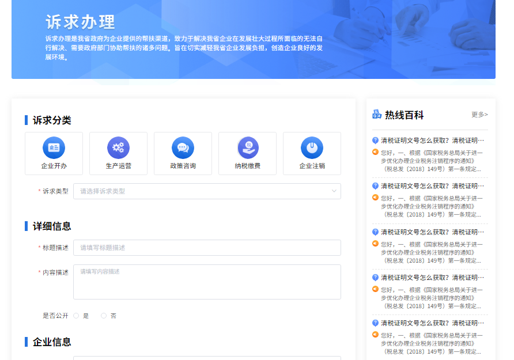
Task: Pick the 纳税缴费 category icon
Action: pos(248,147)
